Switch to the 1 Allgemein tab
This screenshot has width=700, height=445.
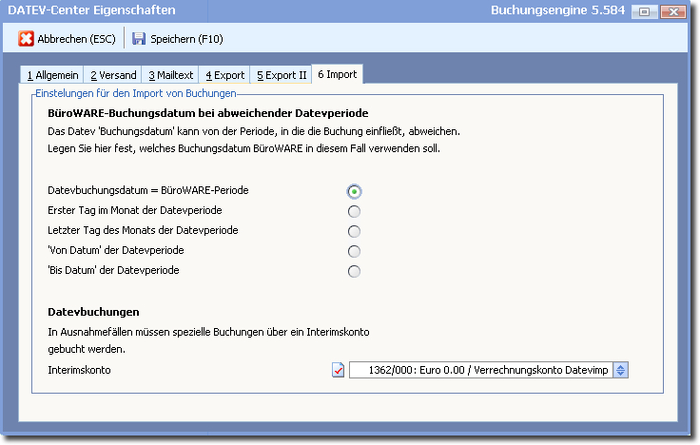52,75
